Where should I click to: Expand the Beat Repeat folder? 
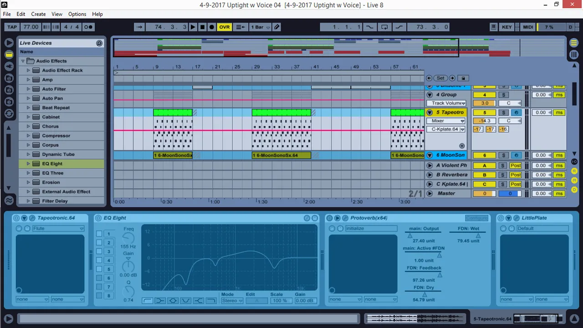coord(28,108)
